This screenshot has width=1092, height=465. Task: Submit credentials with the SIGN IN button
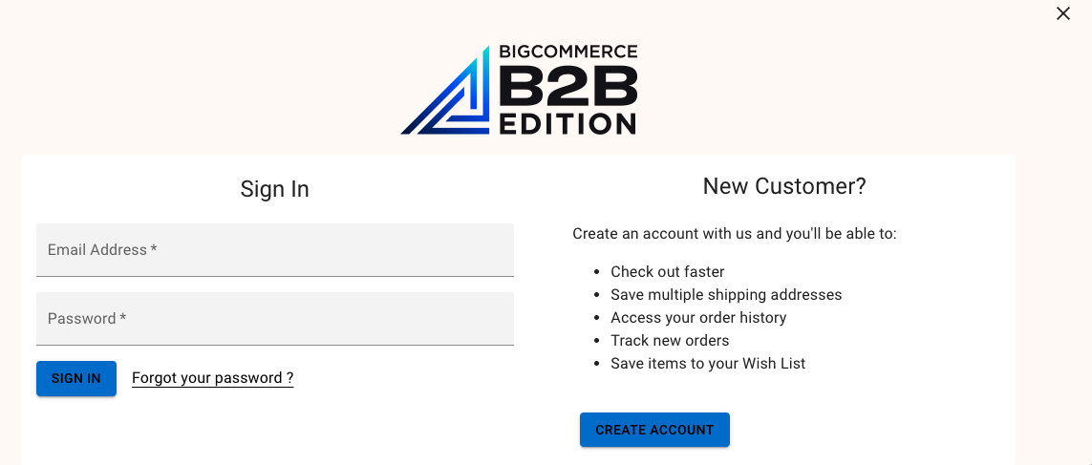(x=76, y=379)
